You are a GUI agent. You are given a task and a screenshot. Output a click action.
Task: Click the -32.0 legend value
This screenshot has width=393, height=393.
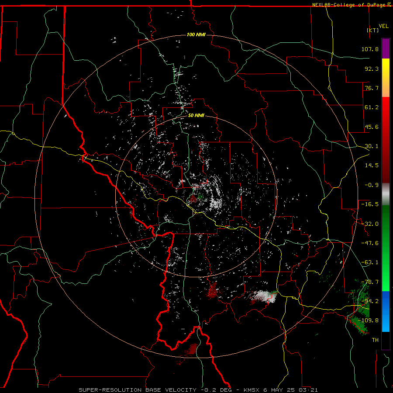pyautogui.click(x=370, y=224)
